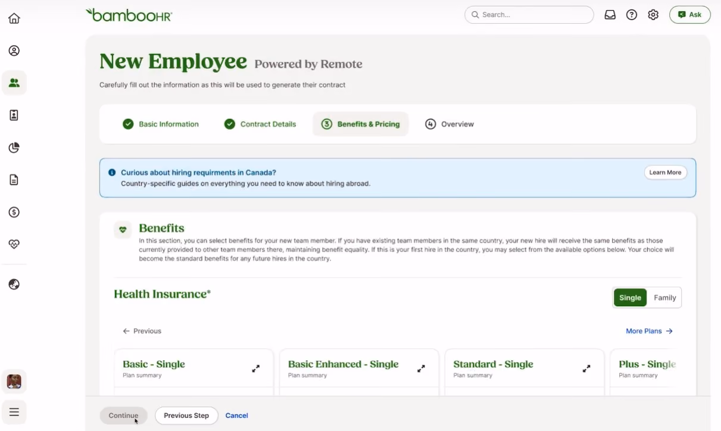721x431 pixels.
Task: Open the Reports pie chart icon
Action: [14, 147]
